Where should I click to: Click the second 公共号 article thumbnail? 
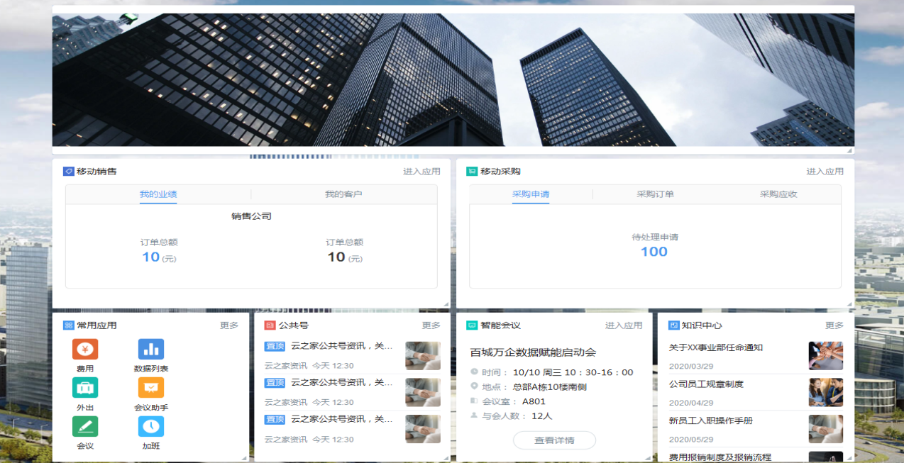(x=423, y=392)
